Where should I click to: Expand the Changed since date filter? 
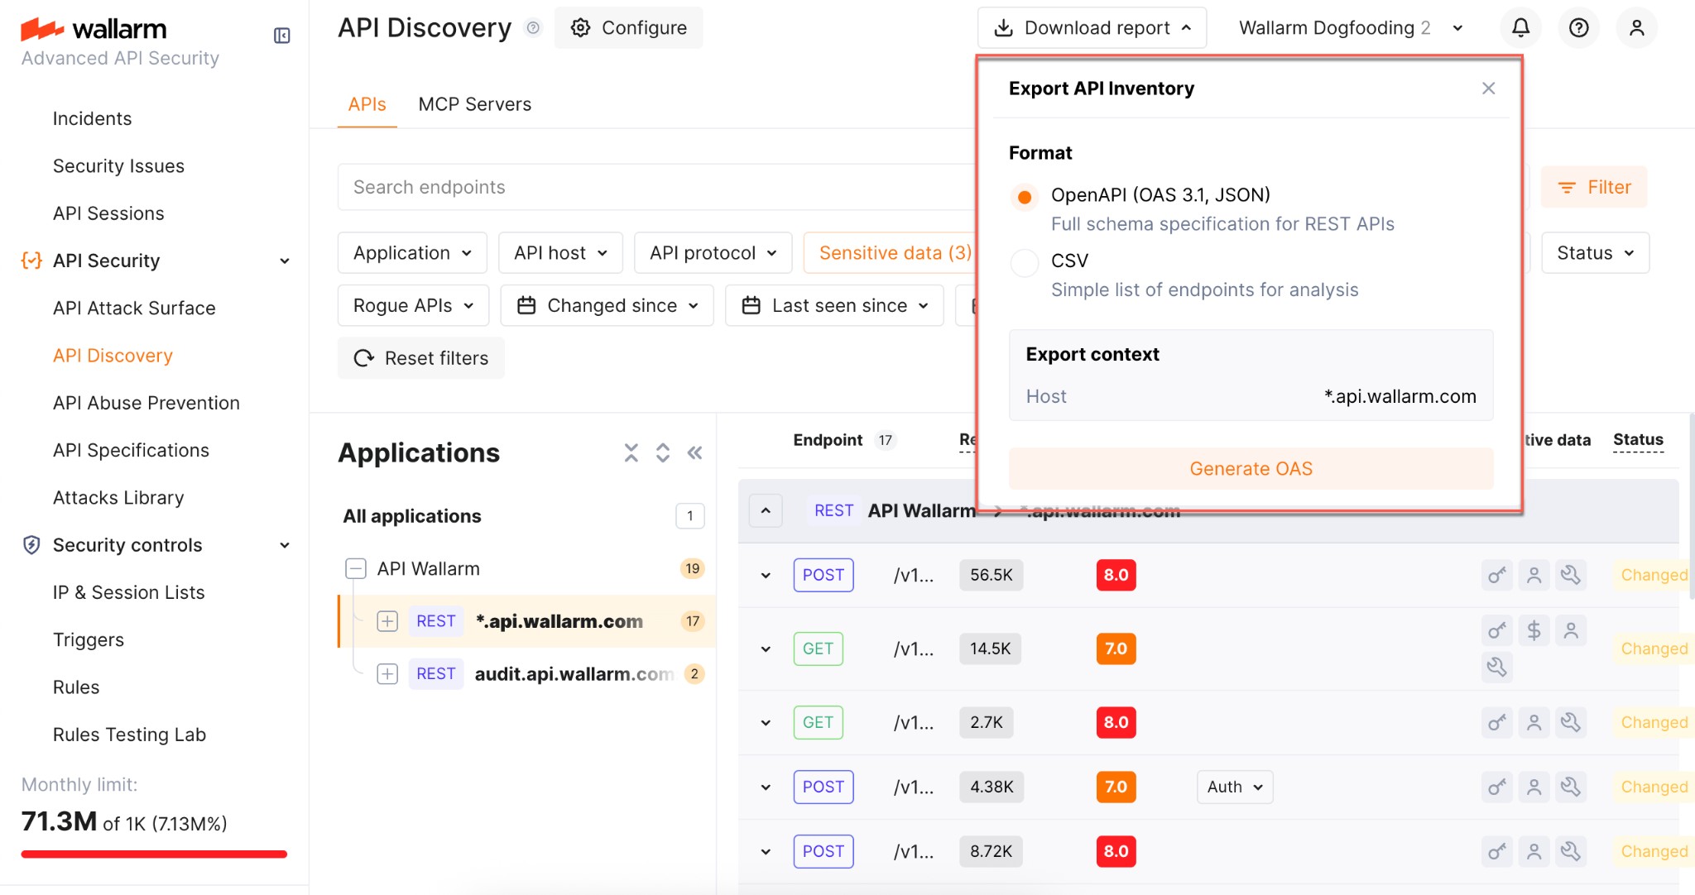coord(606,305)
